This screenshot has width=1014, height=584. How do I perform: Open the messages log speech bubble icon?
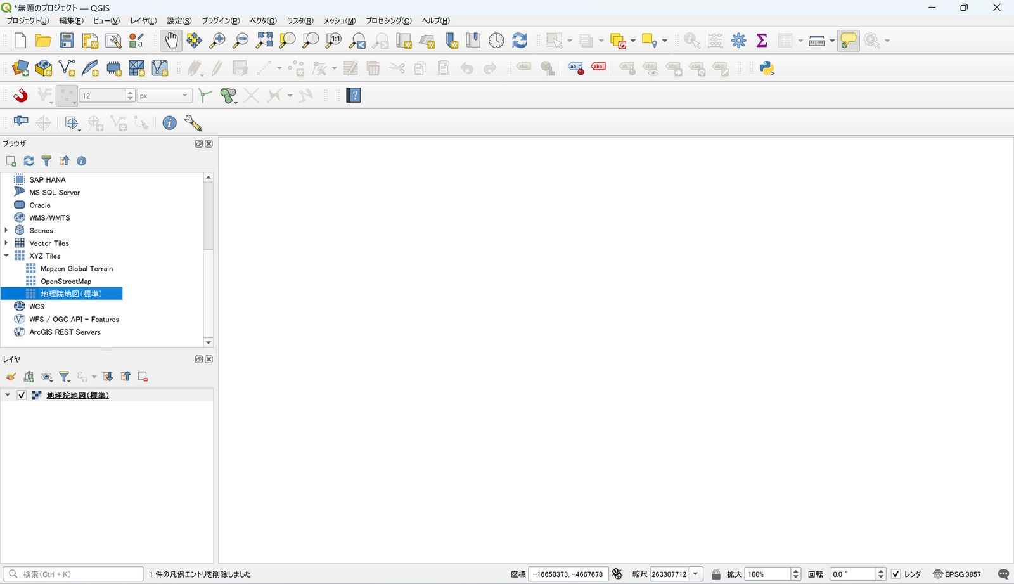[x=1003, y=574]
